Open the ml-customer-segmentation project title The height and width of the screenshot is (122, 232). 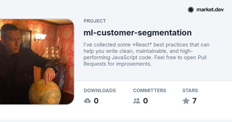pyautogui.click(x=137, y=33)
